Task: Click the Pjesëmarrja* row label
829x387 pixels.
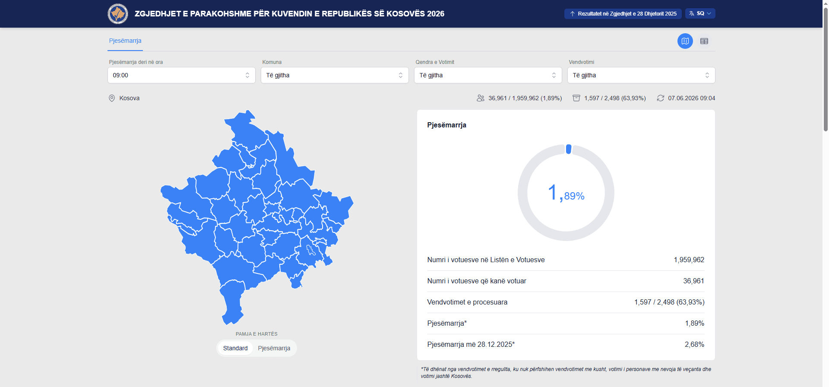Action: (447, 323)
